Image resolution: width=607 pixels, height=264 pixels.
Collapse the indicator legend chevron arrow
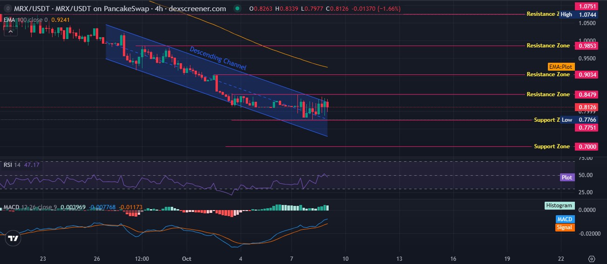pos(10,31)
